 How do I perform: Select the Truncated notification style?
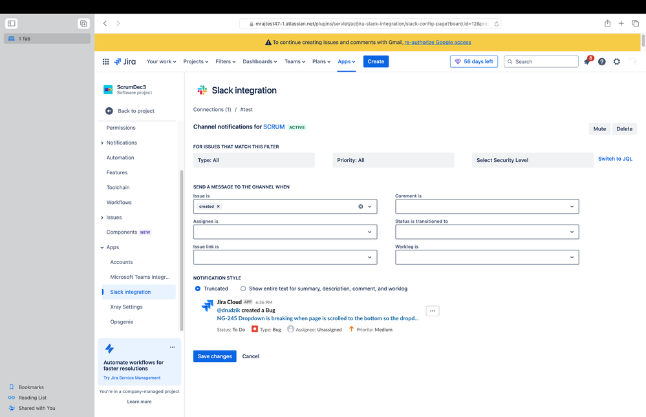198,289
